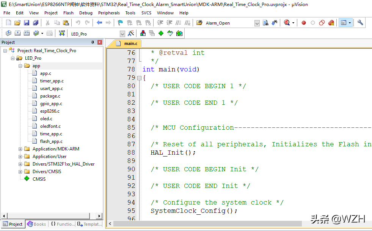Click the Save file toolbar icon

click(27, 23)
